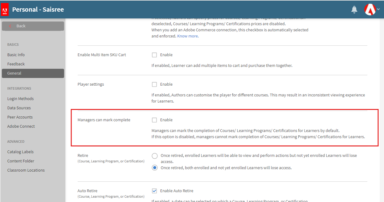384x202 pixels.
Task: Open Adobe Connect integration
Action: pos(21,126)
